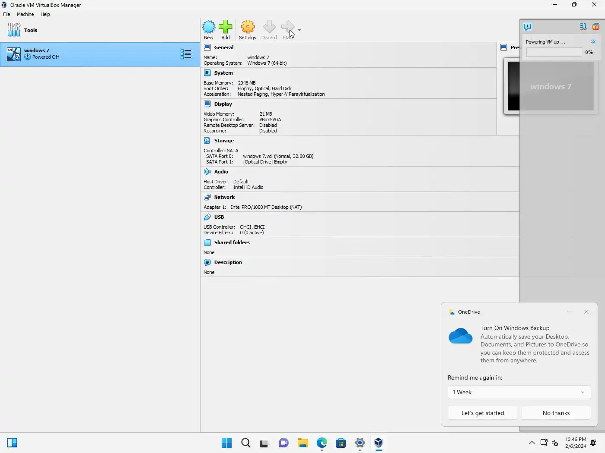Click the OHCI, EHCI USB controller value
Image resolution: width=605 pixels, height=453 pixels.
(x=252, y=227)
